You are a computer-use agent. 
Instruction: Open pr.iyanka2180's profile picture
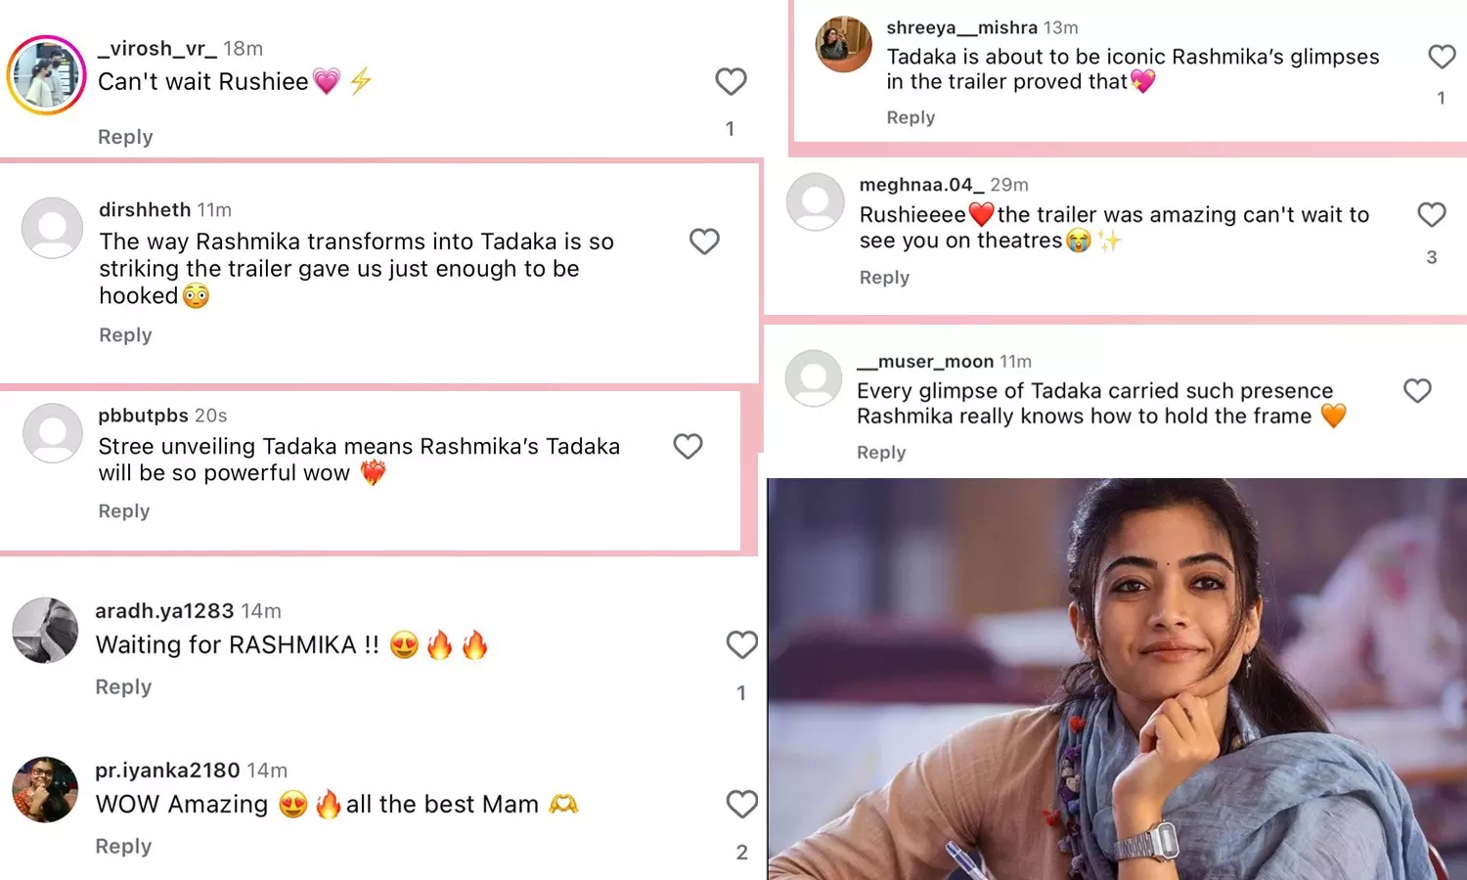[x=44, y=790]
